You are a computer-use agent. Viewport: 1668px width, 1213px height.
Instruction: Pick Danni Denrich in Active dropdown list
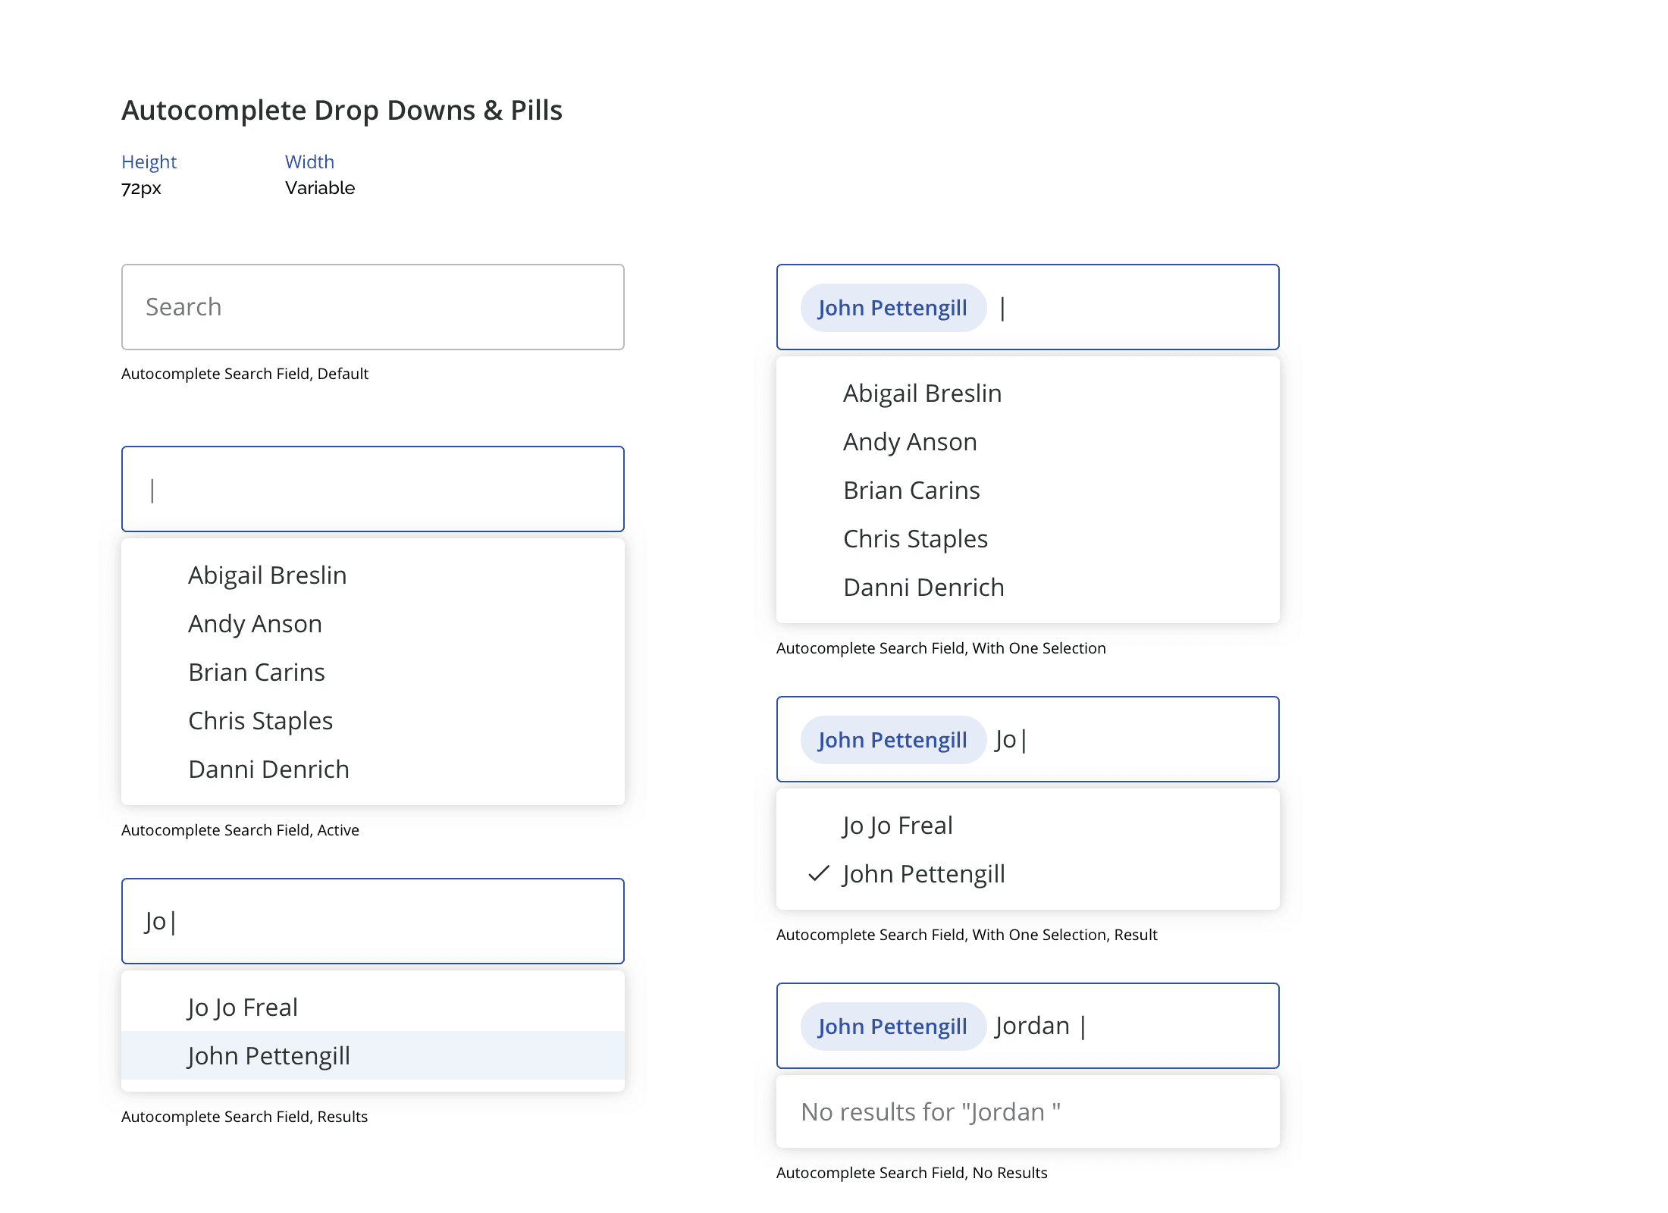[x=268, y=769]
